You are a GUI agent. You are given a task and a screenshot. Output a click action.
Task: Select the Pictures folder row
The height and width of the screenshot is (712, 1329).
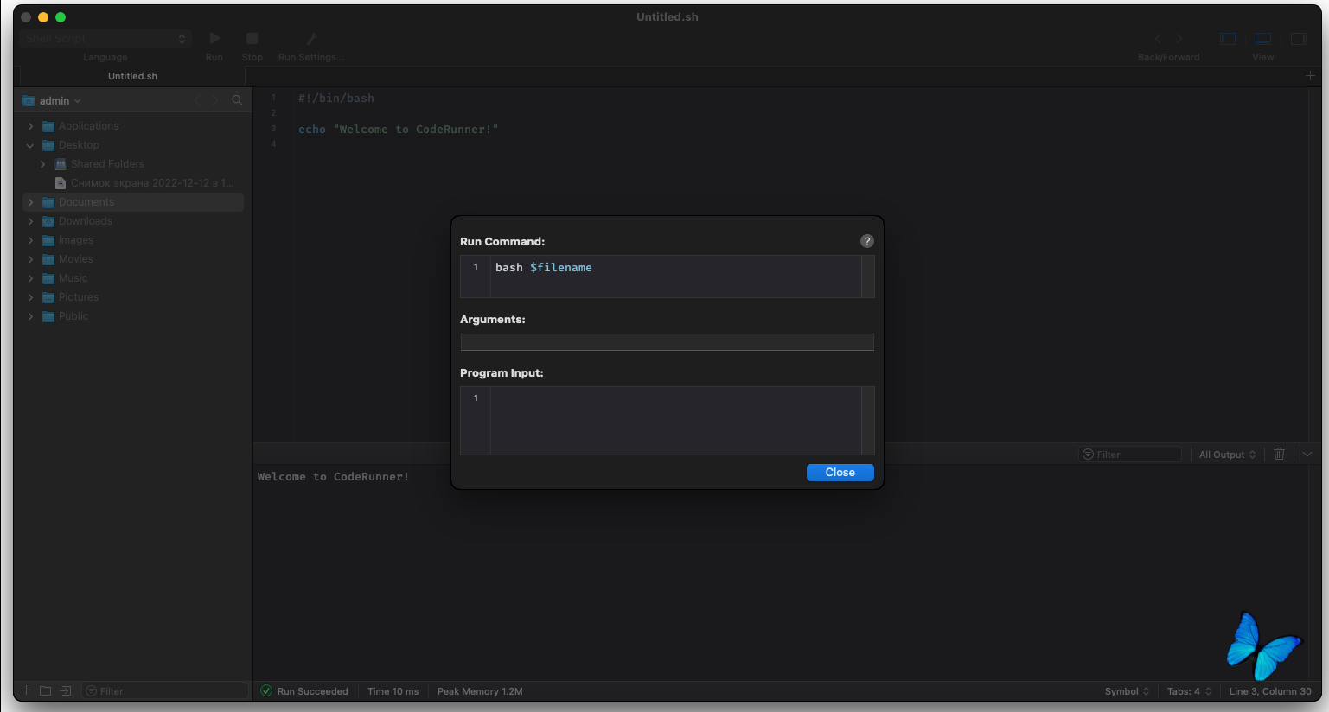[x=133, y=297]
